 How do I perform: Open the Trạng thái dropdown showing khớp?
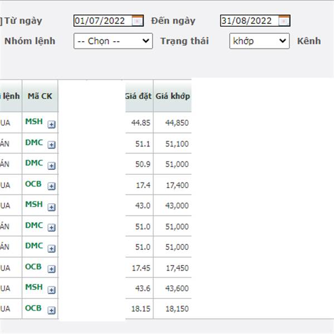[259, 41]
